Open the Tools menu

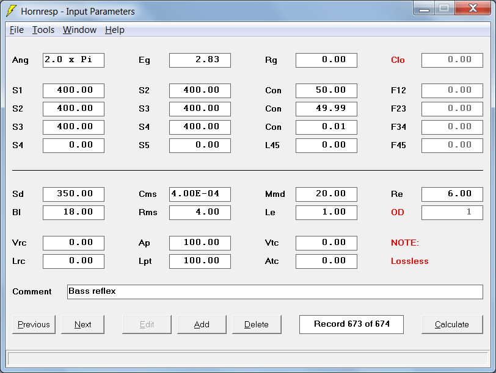tap(43, 30)
